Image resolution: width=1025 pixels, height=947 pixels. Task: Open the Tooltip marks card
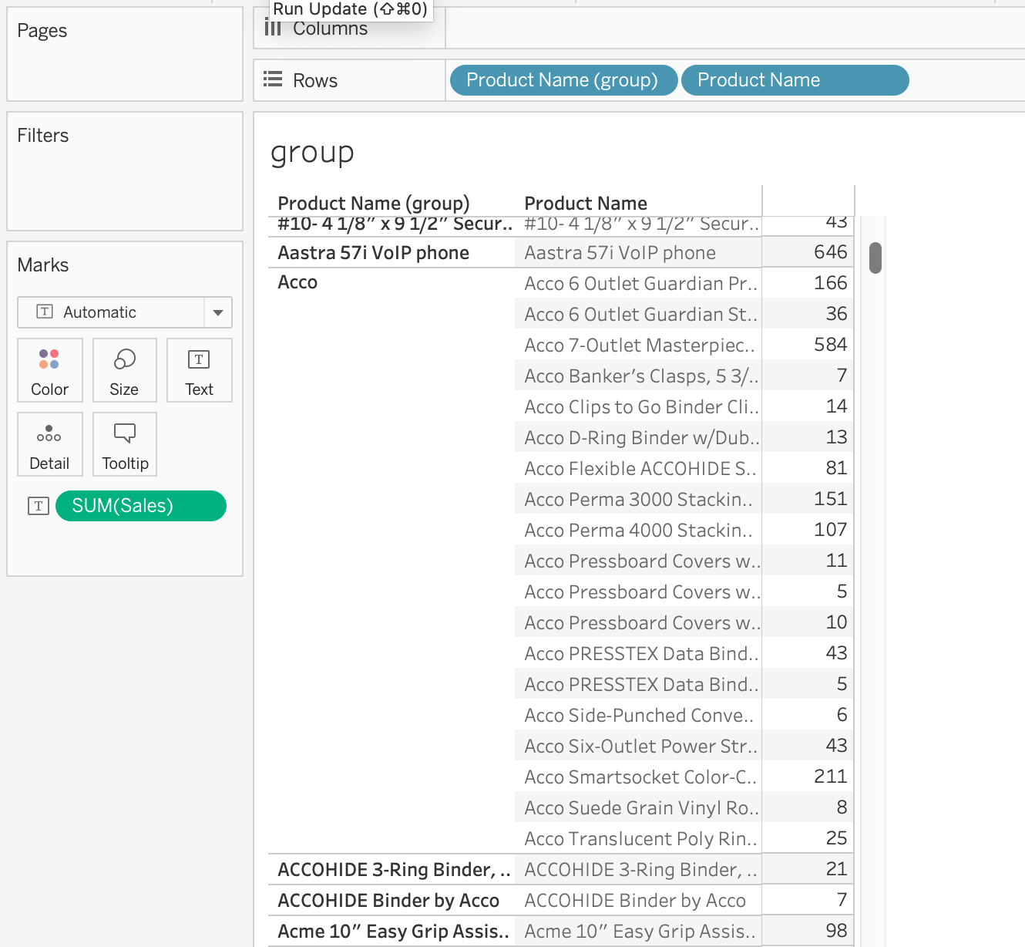point(125,444)
